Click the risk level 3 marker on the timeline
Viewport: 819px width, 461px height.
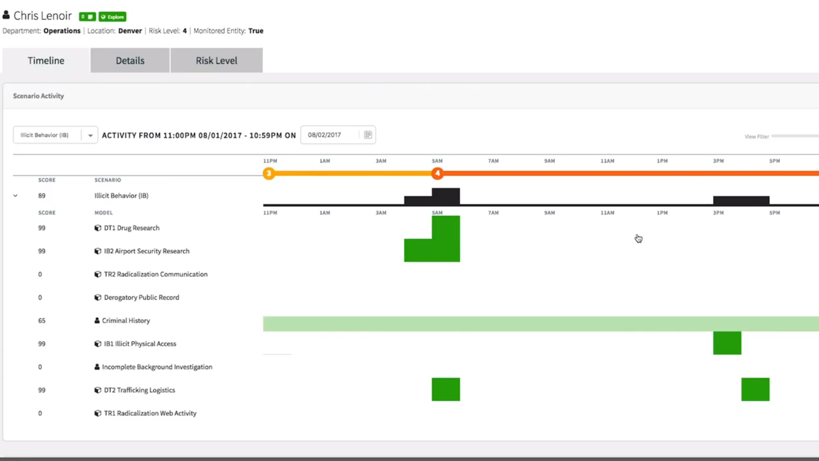pos(269,173)
